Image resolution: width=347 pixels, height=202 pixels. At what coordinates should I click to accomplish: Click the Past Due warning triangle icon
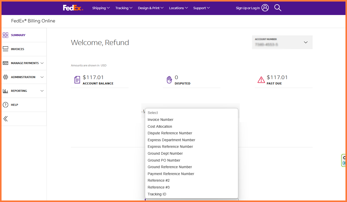pyautogui.click(x=261, y=80)
